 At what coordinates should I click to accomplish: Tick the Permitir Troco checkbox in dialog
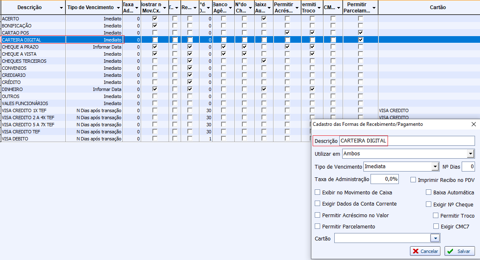(435, 216)
